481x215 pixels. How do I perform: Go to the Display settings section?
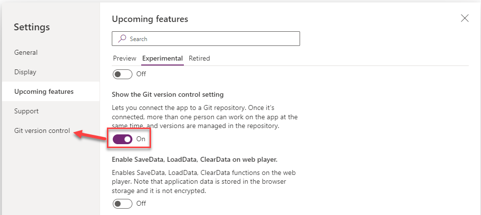[25, 72]
